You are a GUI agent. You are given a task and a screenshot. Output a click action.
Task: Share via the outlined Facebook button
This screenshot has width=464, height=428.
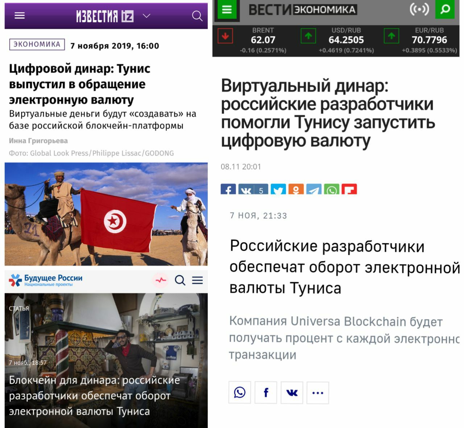pos(266,392)
